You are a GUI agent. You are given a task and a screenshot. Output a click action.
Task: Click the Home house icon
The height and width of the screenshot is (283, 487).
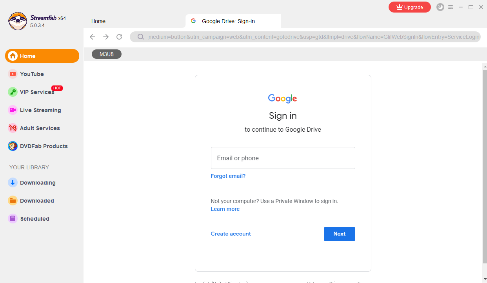coord(13,56)
